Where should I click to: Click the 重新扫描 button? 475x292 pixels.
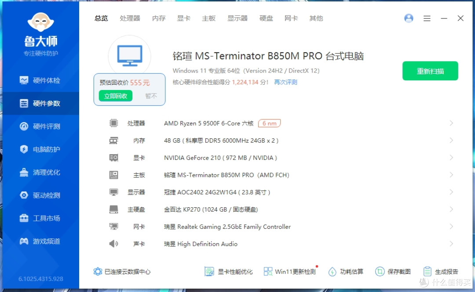pyautogui.click(x=430, y=71)
